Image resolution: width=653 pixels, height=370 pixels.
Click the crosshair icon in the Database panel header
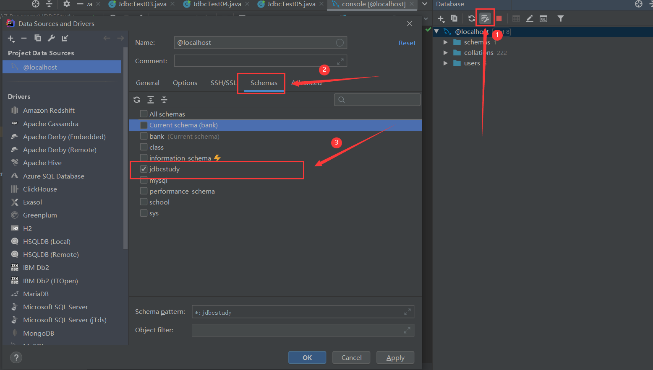pos(639,4)
